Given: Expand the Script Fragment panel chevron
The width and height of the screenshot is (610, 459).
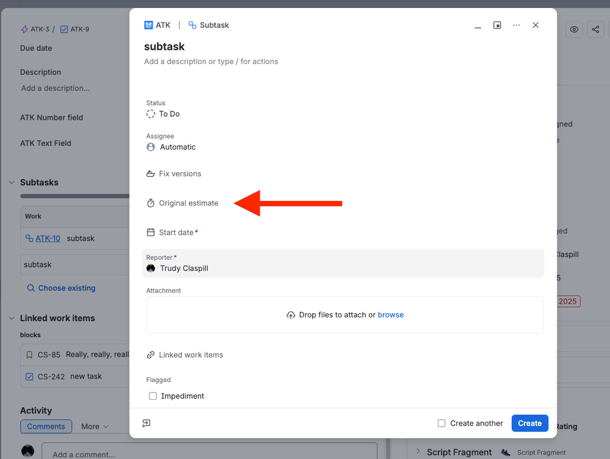Looking at the screenshot, I should pyautogui.click(x=418, y=451).
